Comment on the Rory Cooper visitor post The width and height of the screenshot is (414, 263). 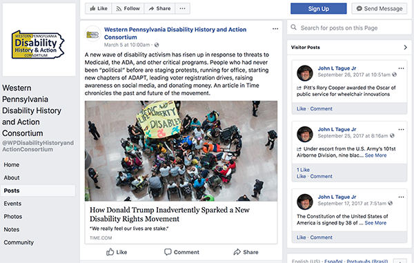(321, 109)
